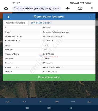Tap the print icon in bottom toolbar
Viewport: 98px width, 111px height.
(90, 102)
